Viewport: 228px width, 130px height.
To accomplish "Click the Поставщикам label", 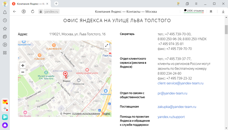I will coord(129,107).
